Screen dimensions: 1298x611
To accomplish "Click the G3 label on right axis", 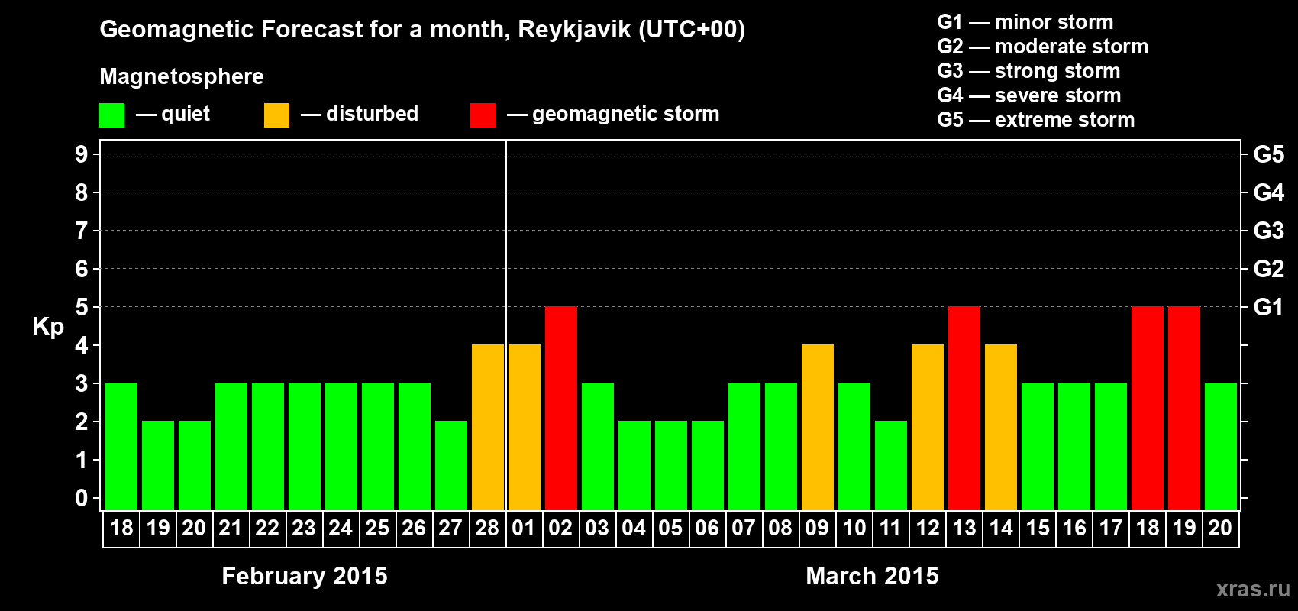I will [1269, 231].
